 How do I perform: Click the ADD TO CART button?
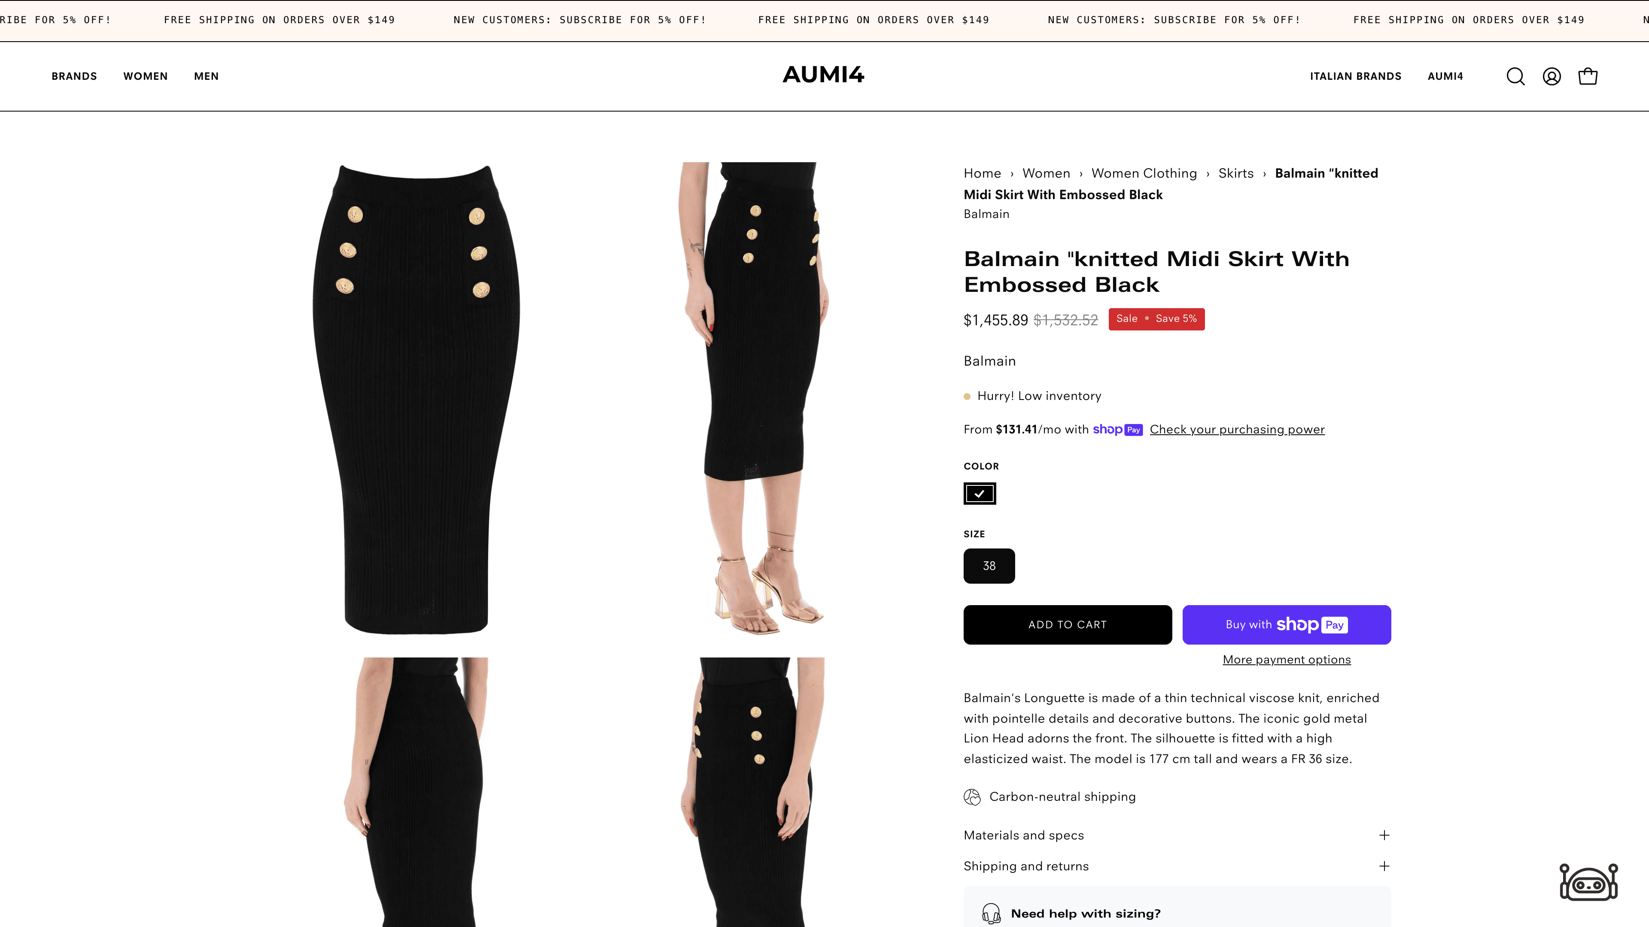click(1067, 624)
